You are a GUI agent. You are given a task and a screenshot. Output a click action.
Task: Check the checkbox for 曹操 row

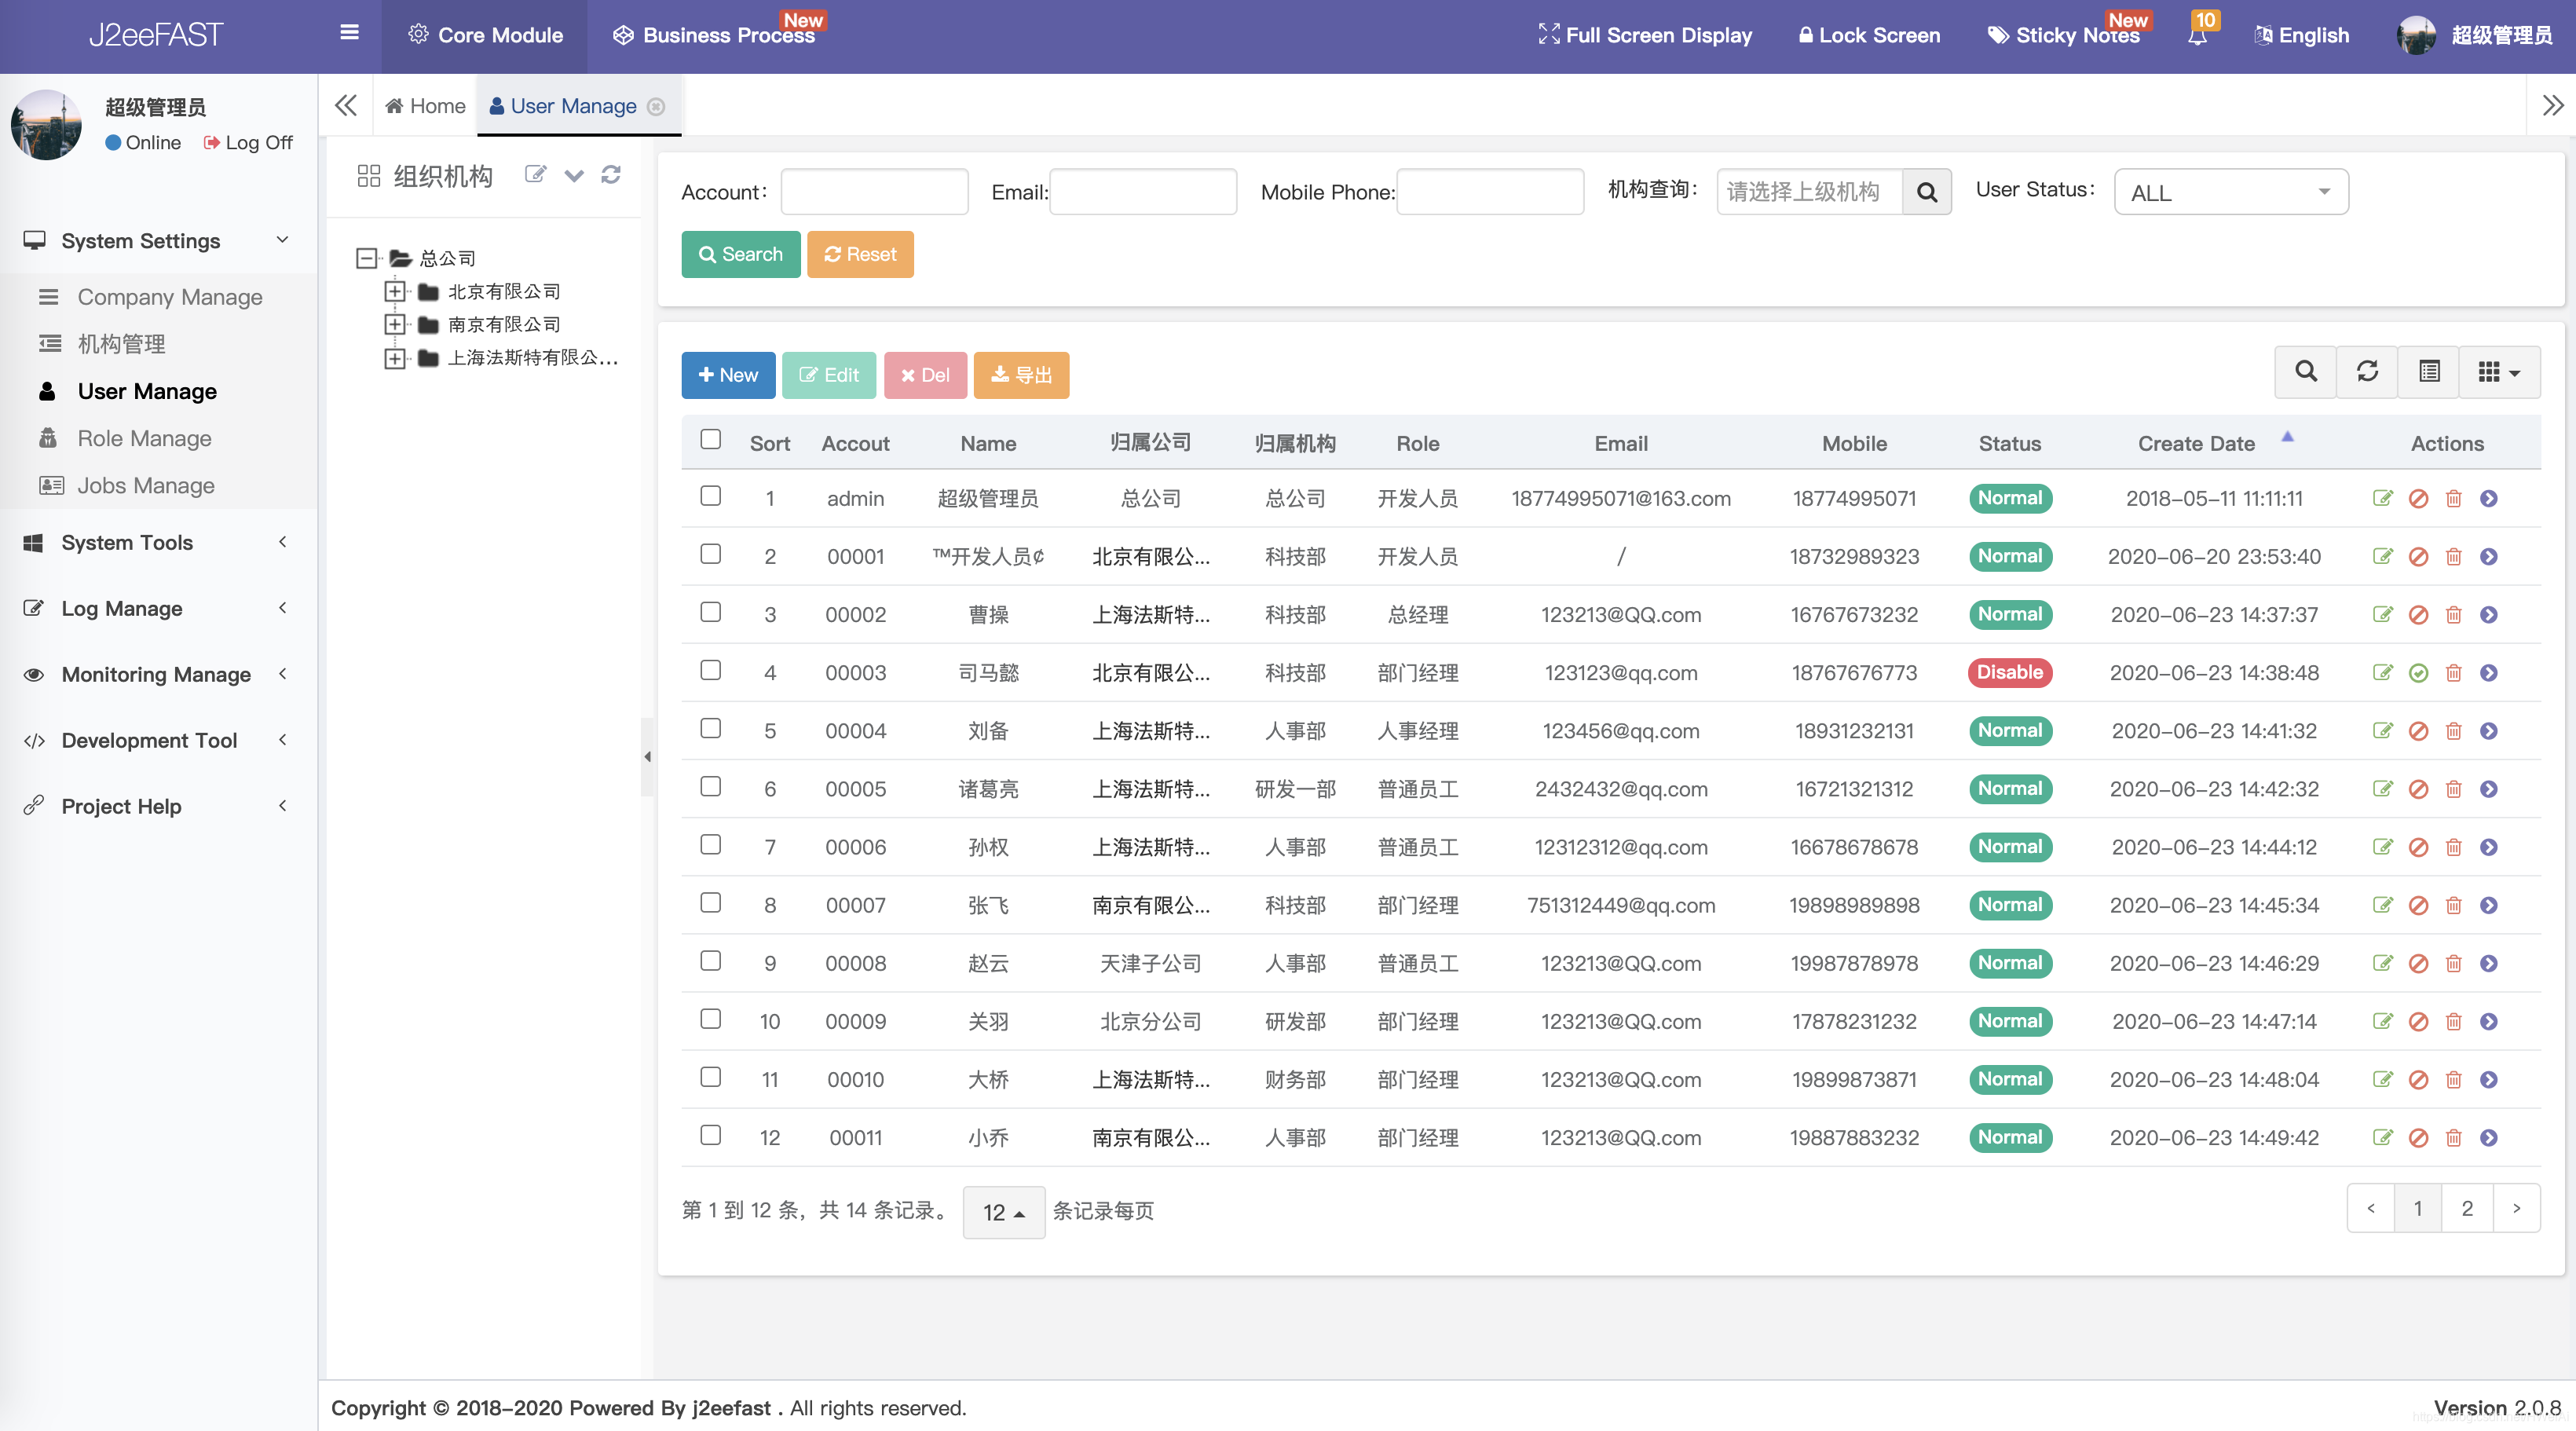pyautogui.click(x=710, y=611)
